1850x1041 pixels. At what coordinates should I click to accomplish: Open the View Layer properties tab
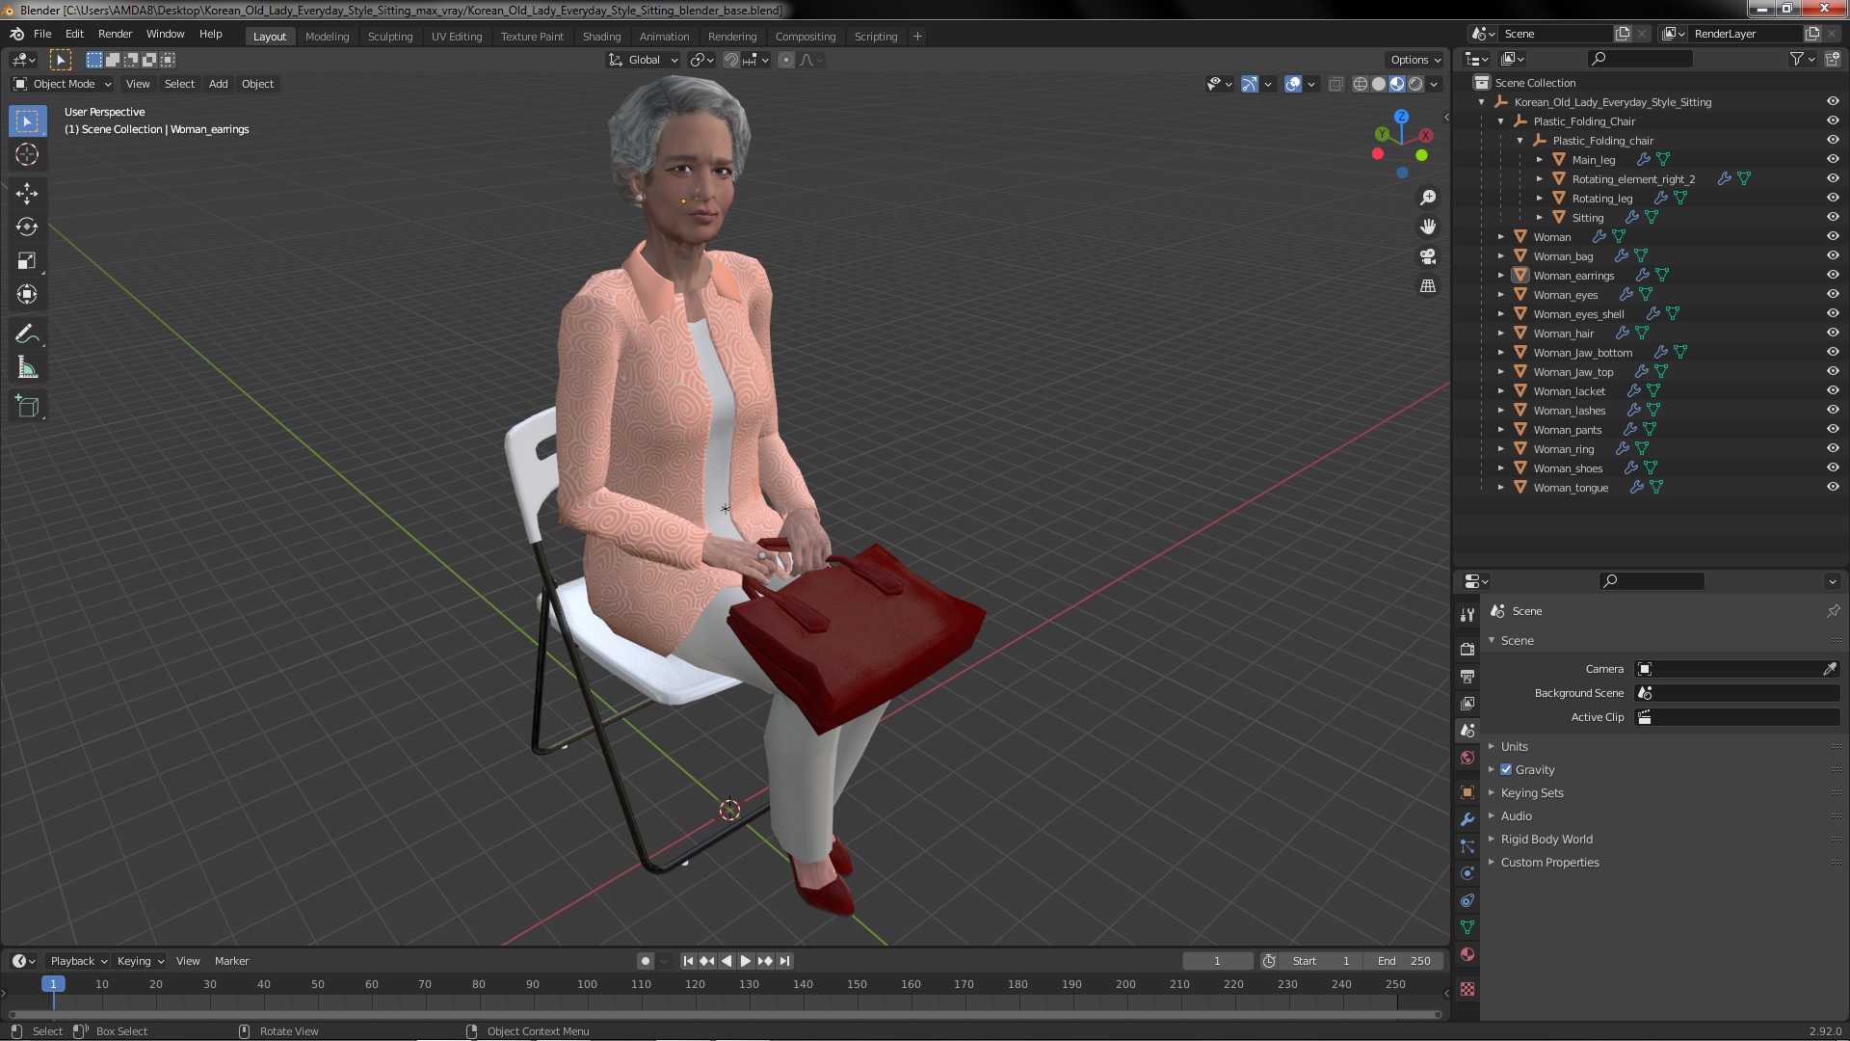(1467, 704)
